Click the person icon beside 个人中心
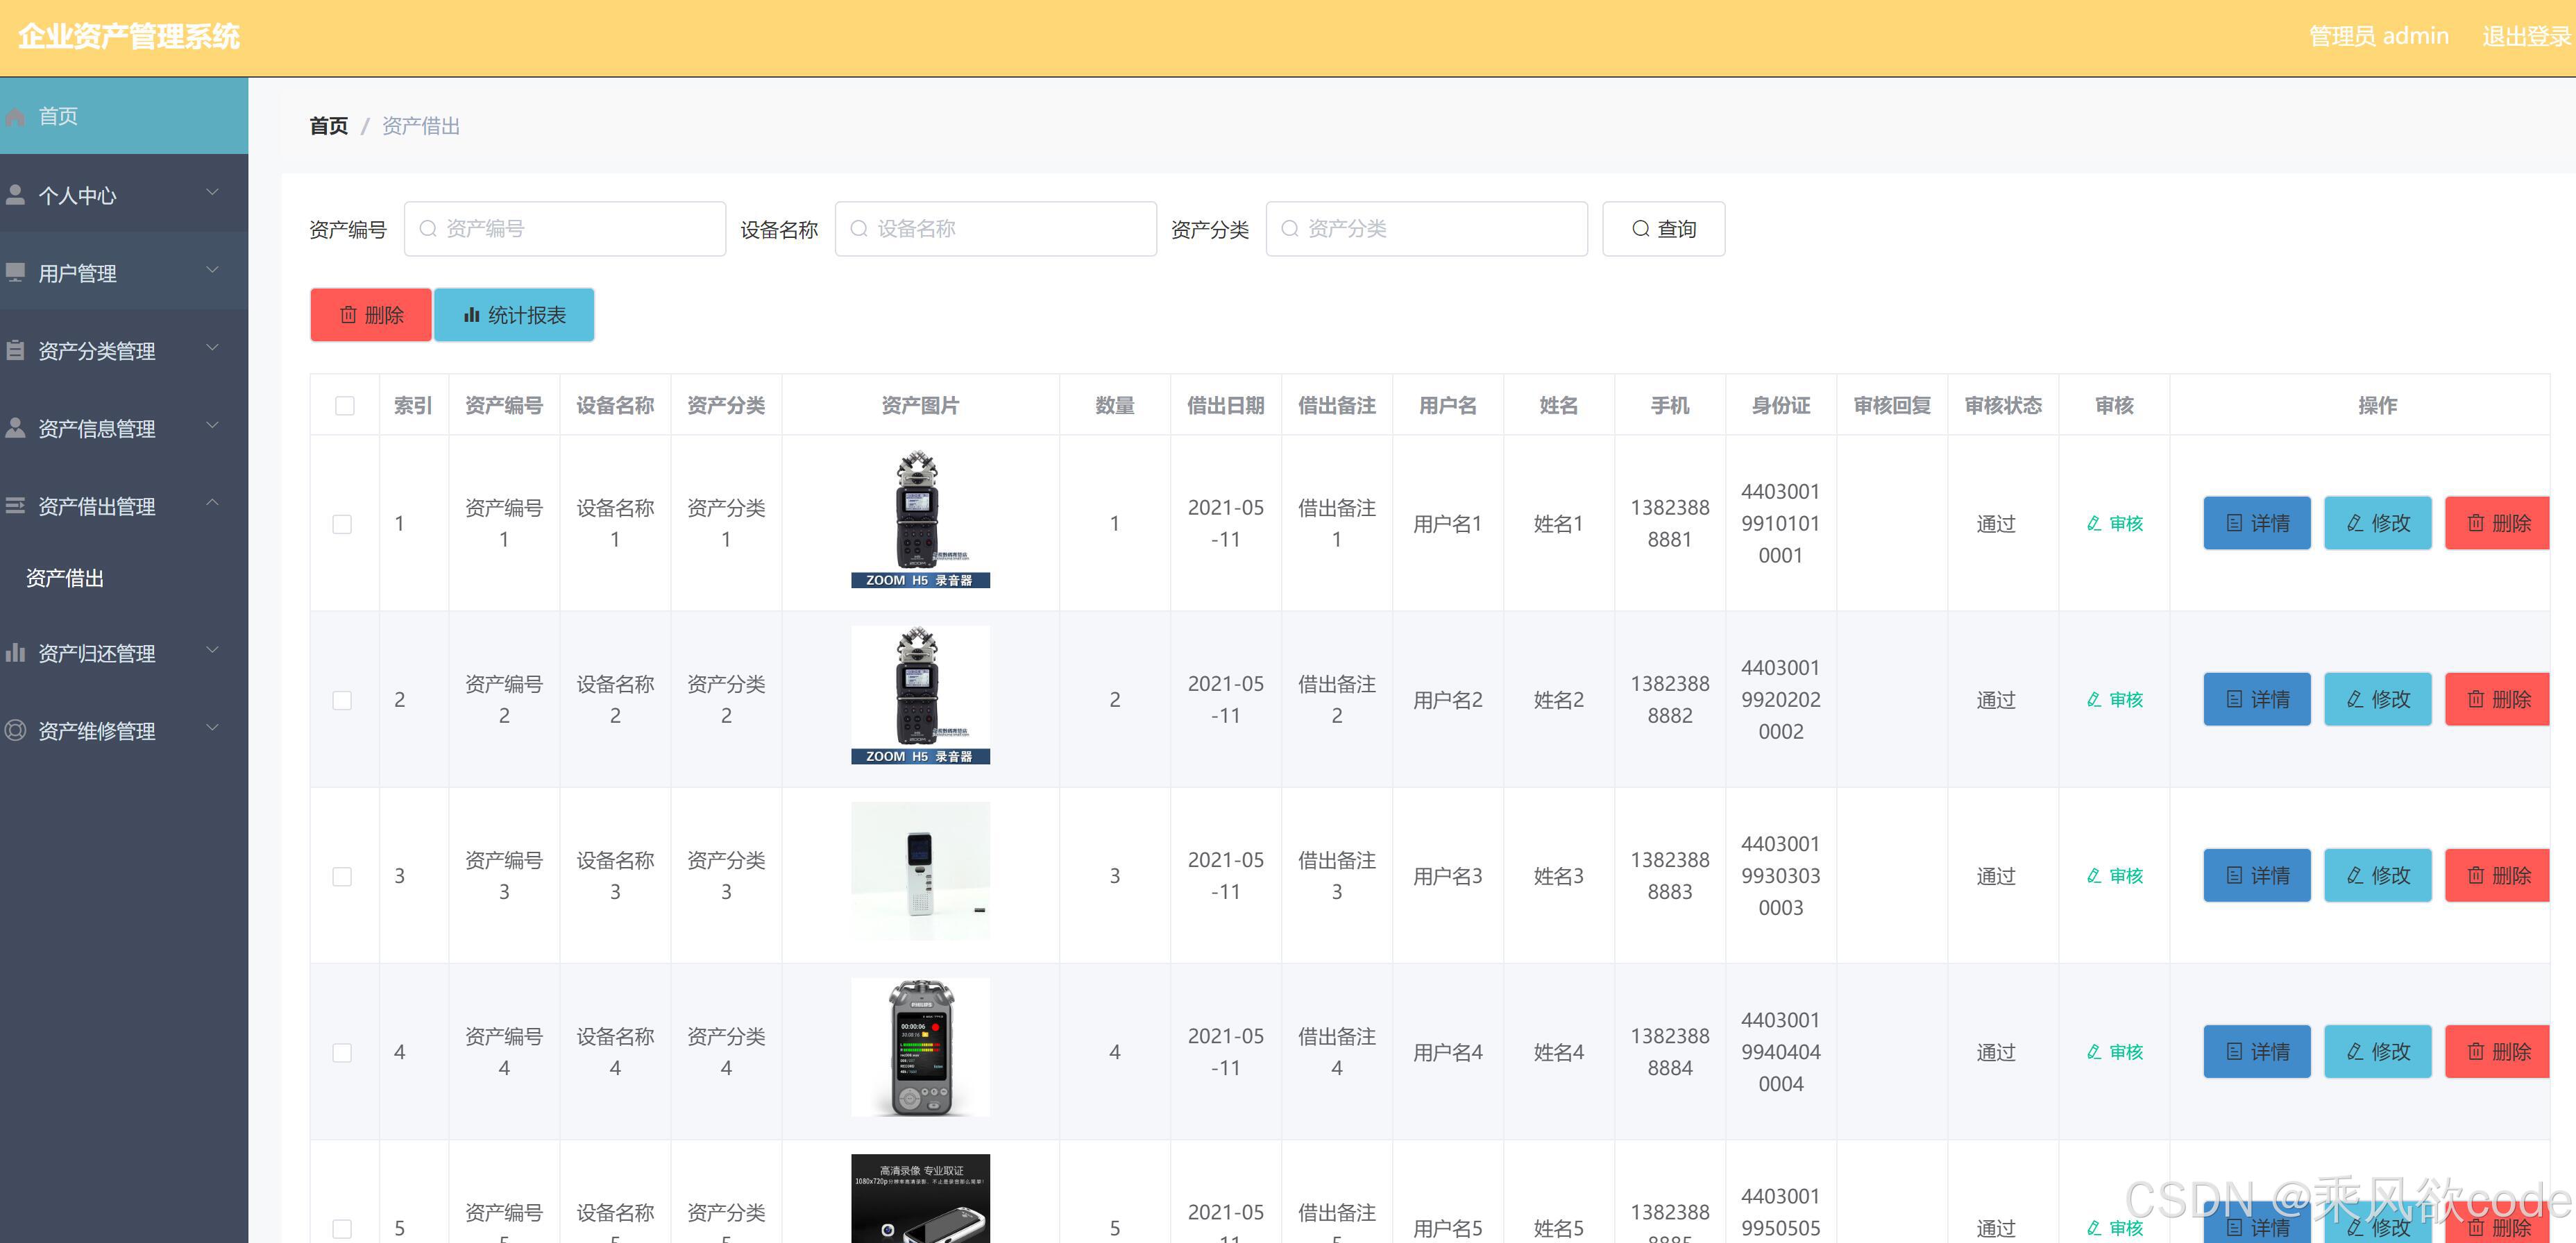This screenshot has width=2576, height=1243. [15, 195]
